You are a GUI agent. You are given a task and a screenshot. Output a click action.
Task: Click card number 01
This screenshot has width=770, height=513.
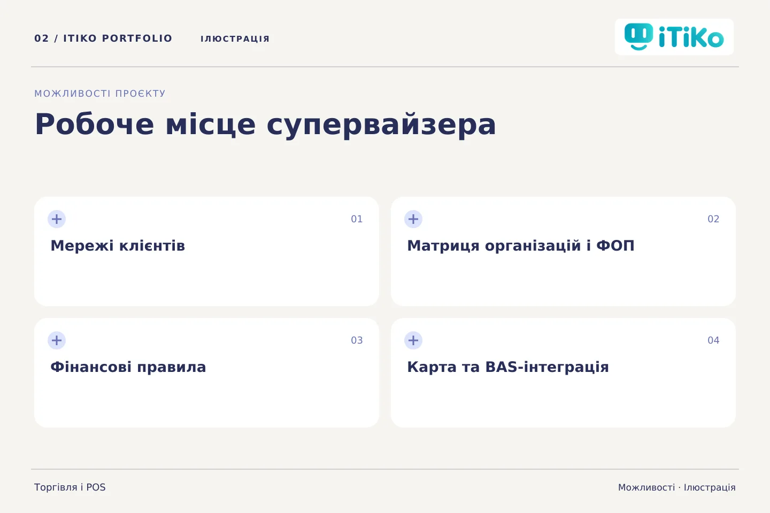pos(357,219)
